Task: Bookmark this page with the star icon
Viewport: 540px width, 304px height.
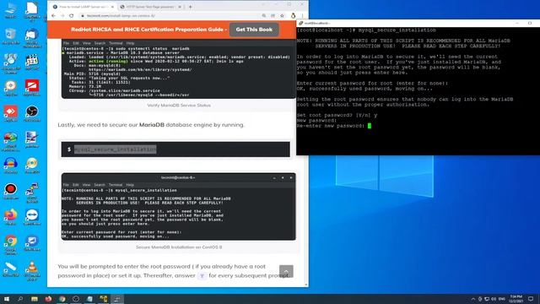Action: click(282, 15)
